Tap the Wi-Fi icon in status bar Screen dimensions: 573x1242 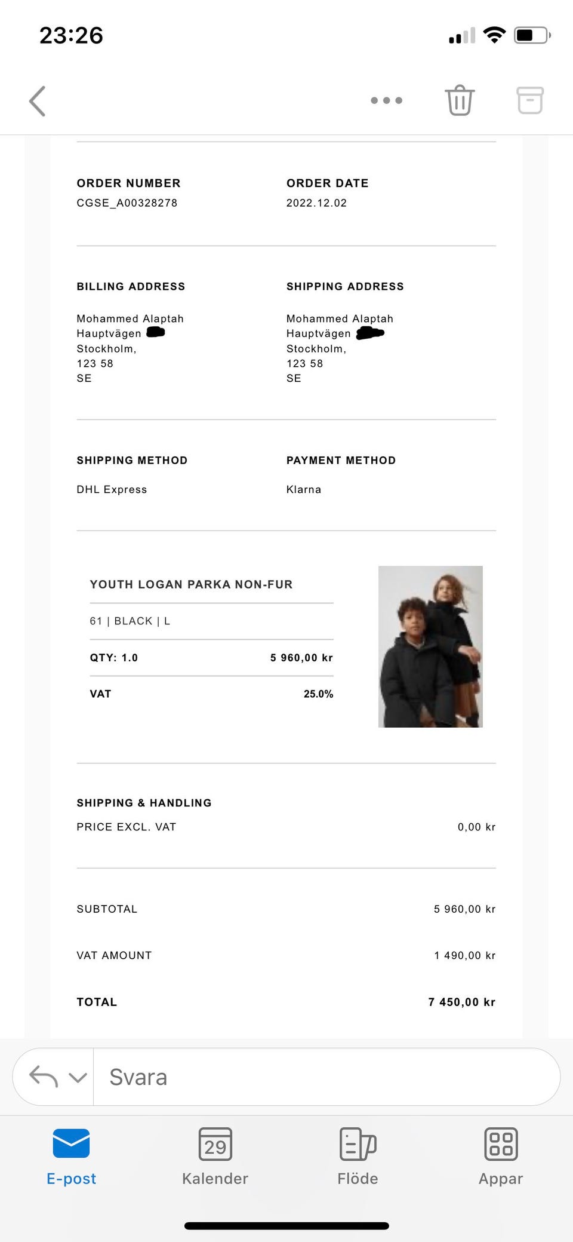494,35
